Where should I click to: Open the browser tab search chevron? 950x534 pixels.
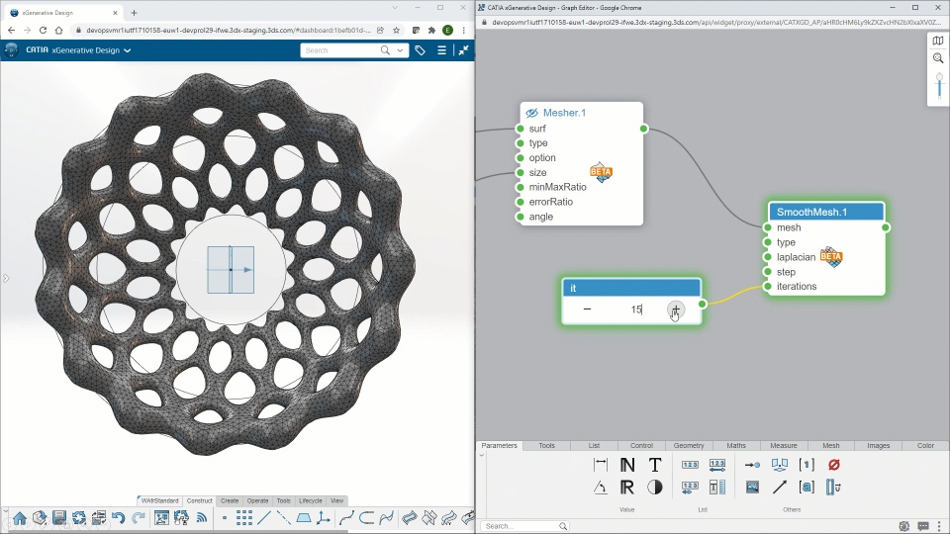pyautogui.click(x=395, y=8)
